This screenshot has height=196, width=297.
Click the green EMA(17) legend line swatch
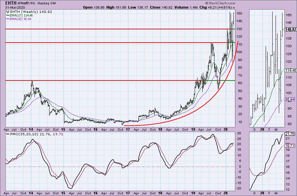(x=8, y=15)
